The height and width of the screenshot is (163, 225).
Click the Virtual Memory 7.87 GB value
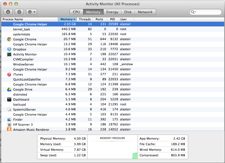point(80,150)
